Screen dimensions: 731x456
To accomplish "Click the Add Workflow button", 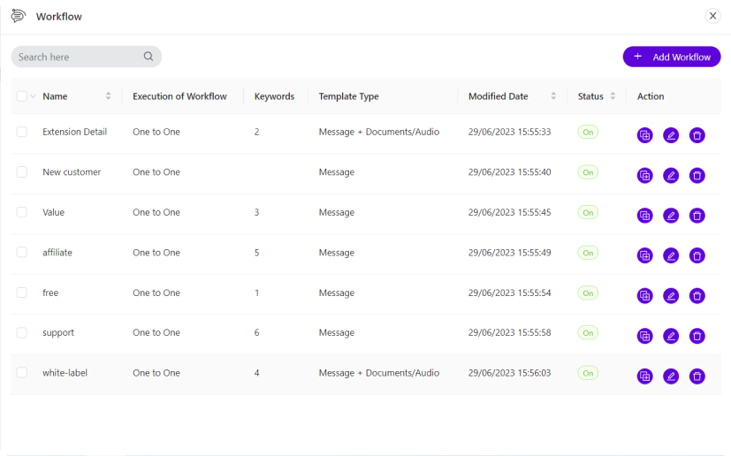I will (x=672, y=57).
